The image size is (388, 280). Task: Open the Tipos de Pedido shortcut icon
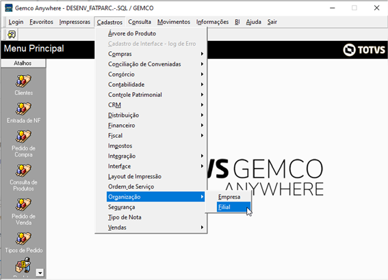[23, 238]
